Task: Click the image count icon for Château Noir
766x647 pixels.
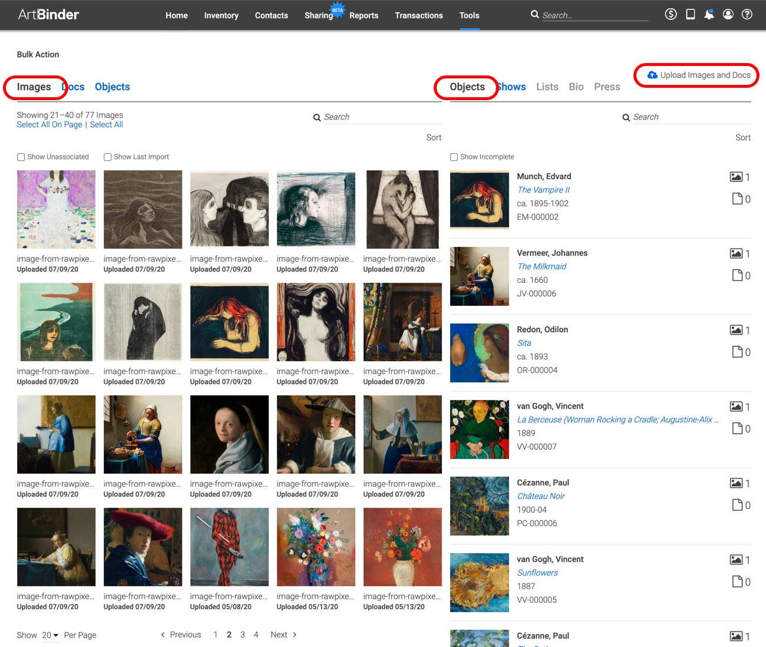Action: [736, 483]
